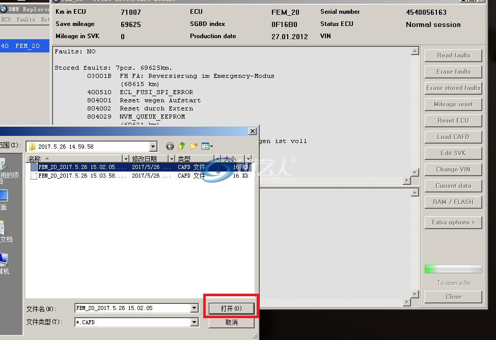
Task: Open the 名称 column filter arrow
Action: click(x=126, y=159)
